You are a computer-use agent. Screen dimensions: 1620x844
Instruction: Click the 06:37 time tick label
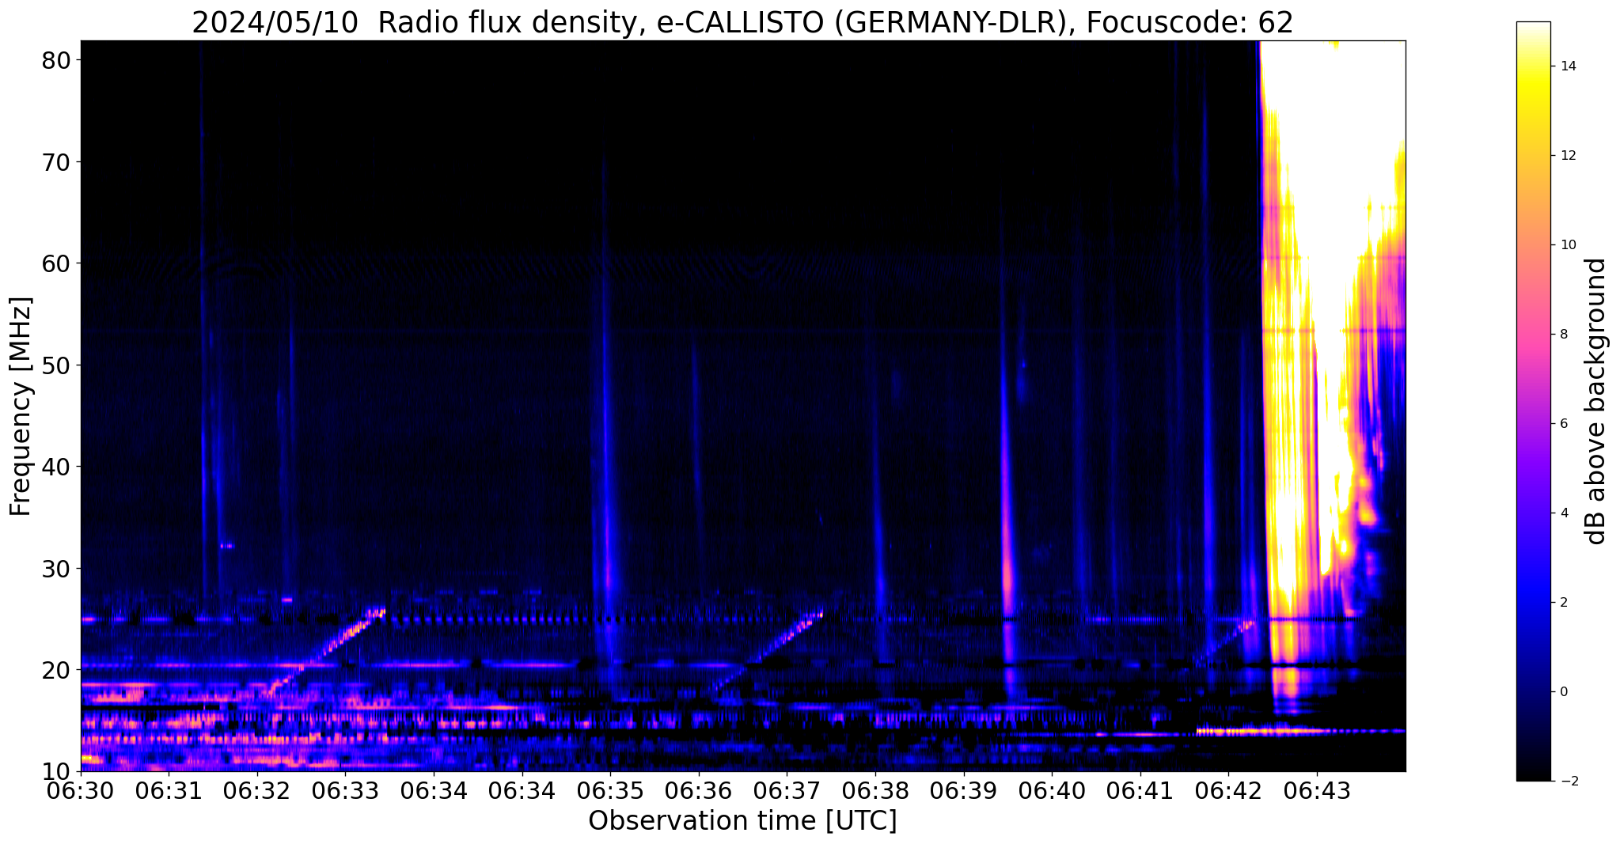[787, 790]
